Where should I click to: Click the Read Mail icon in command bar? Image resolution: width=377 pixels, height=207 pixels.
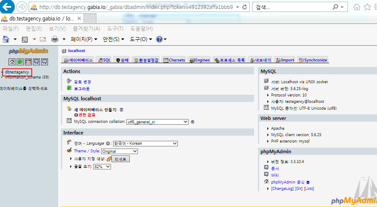point(43,39)
